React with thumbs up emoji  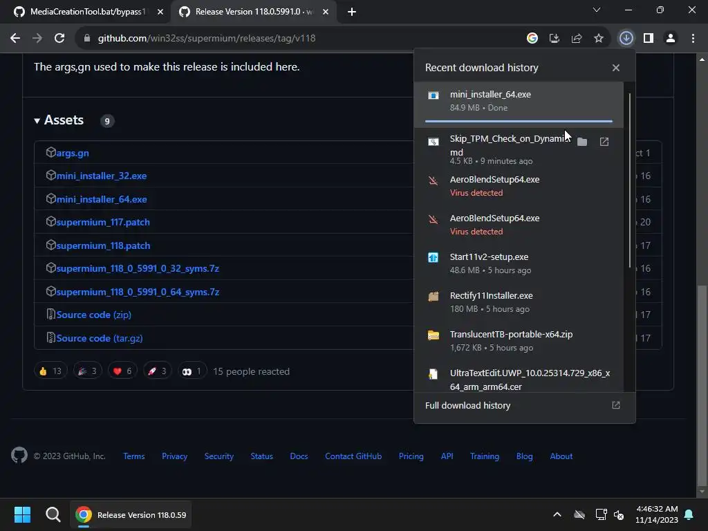pos(50,371)
